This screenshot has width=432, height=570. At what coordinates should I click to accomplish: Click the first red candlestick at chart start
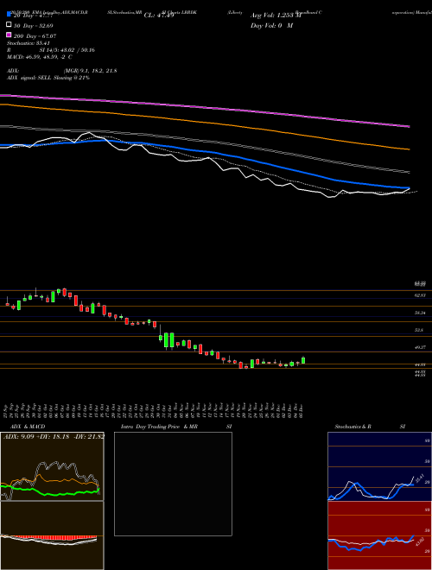(7, 303)
